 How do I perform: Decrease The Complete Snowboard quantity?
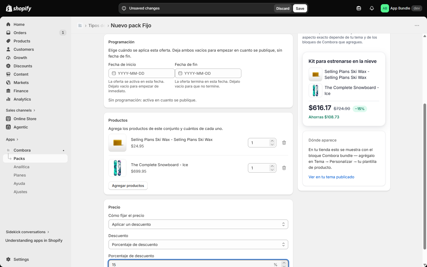(272, 170)
